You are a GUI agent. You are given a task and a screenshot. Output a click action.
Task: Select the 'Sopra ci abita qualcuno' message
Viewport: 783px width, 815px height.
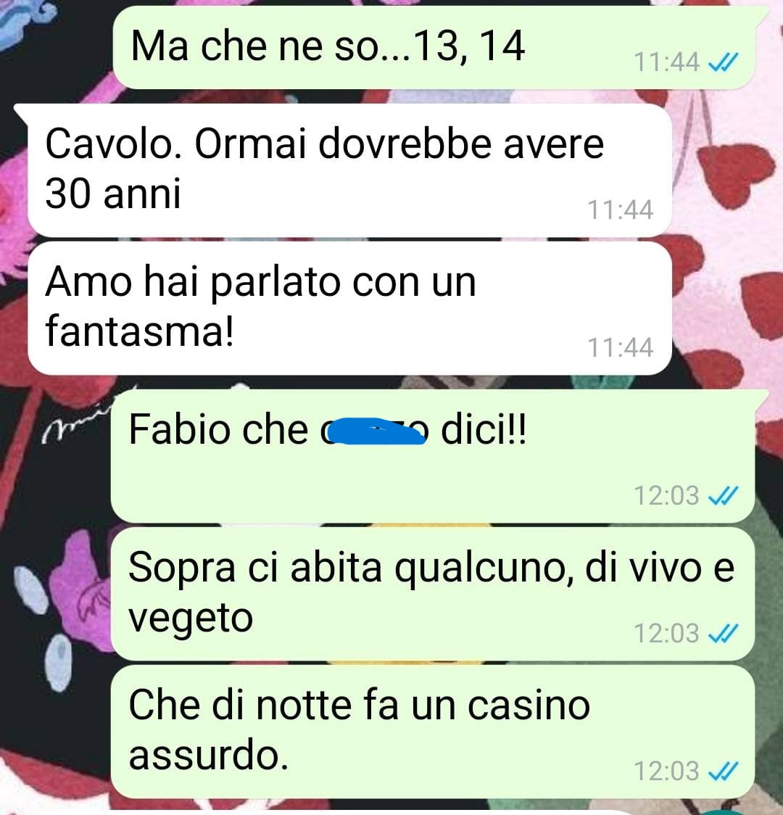point(433,594)
